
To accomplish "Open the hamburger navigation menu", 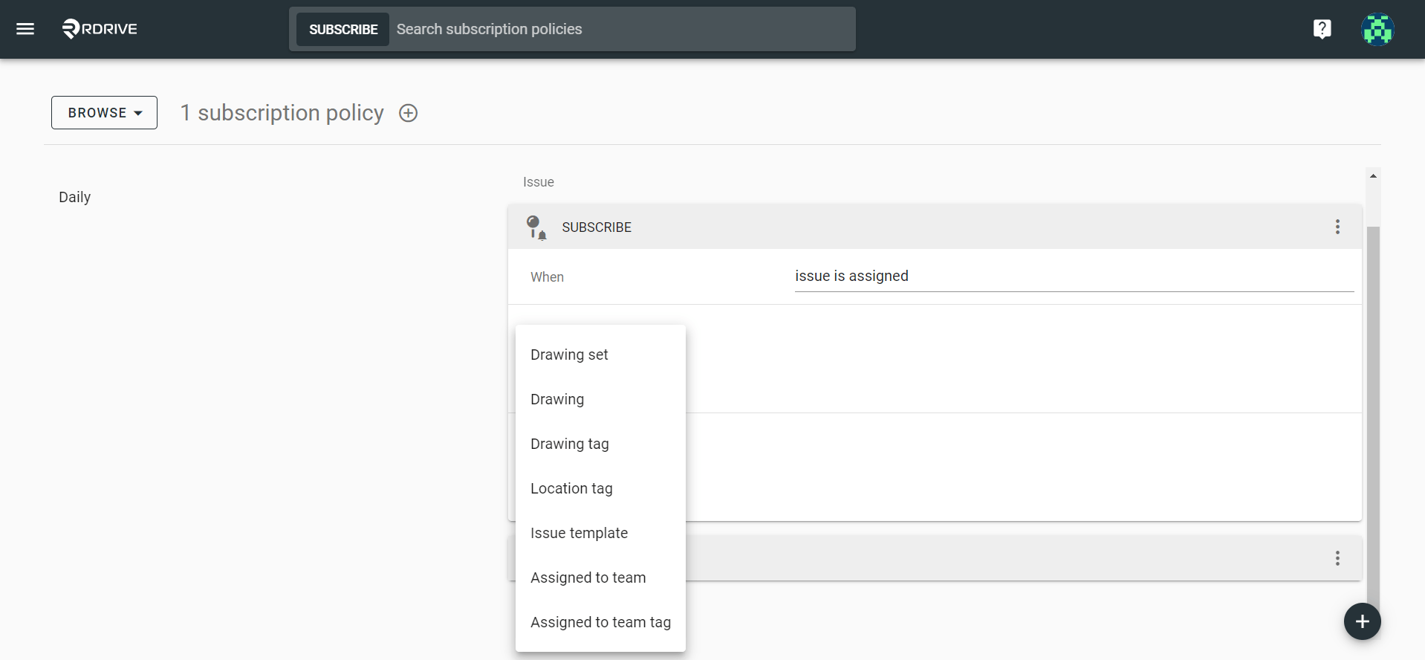I will (25, 29).
